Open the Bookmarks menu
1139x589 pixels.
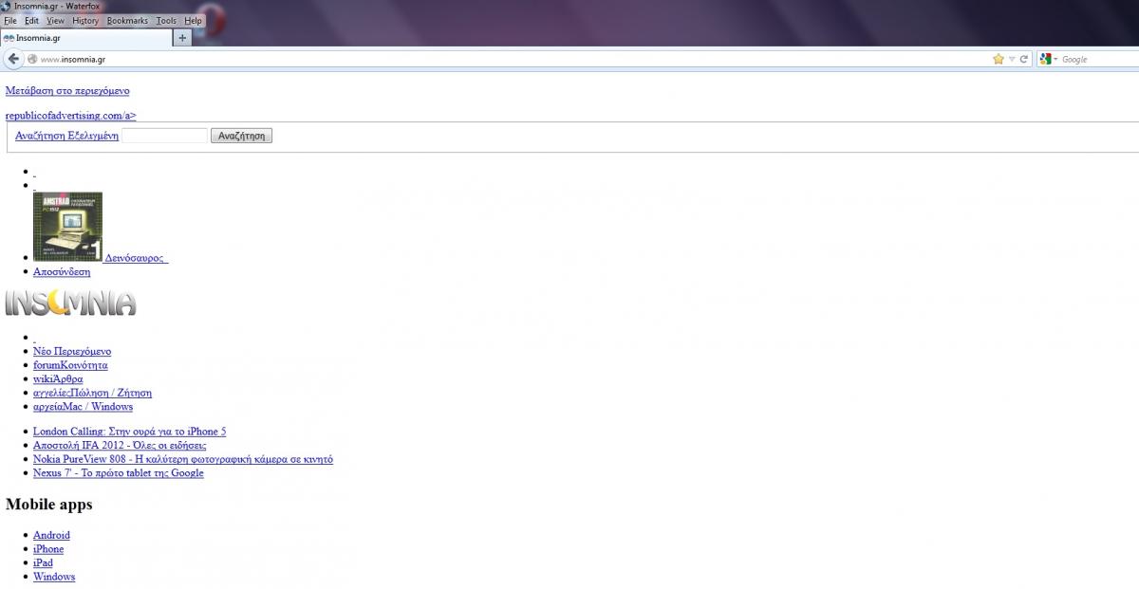127,20
